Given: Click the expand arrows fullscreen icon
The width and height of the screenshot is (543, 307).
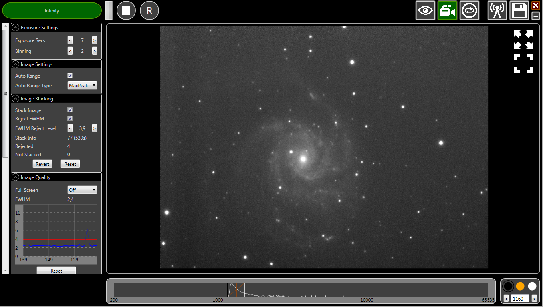Looking at the screenshot, I should click(523, 39).
